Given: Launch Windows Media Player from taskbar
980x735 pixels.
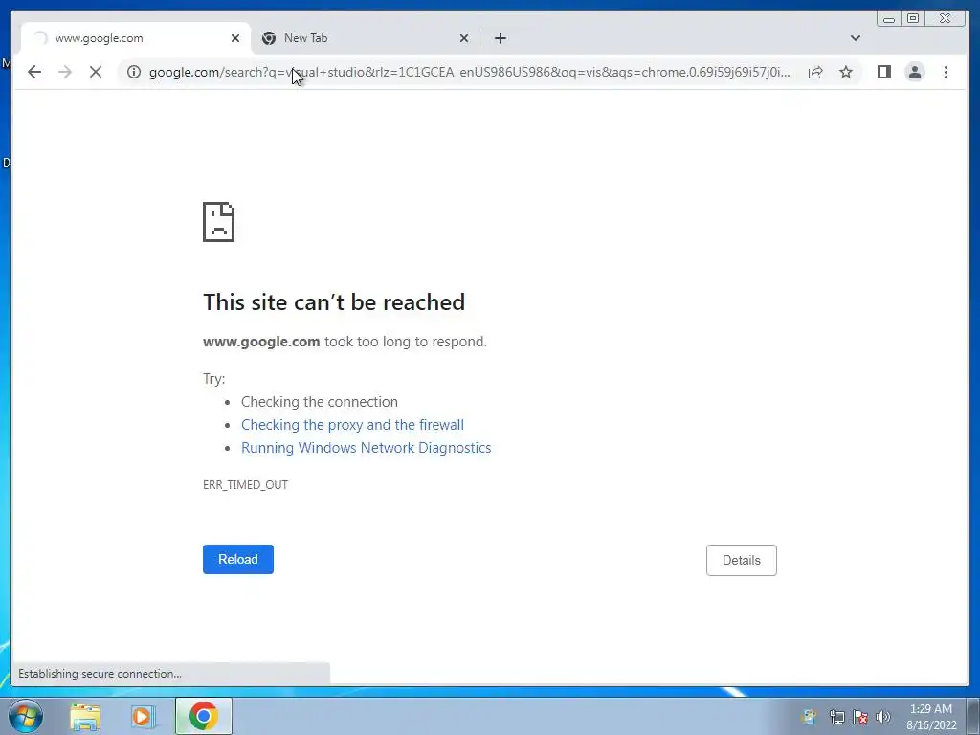Looking at the screenshot, I should pyautogui.click(x=143, y=716).
